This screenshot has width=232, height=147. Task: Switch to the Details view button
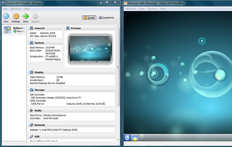click(x=89, y=18)
